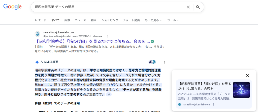Open the 【昭和学院秀英】「箱ひげ図」 result title link

coord(92,41)
